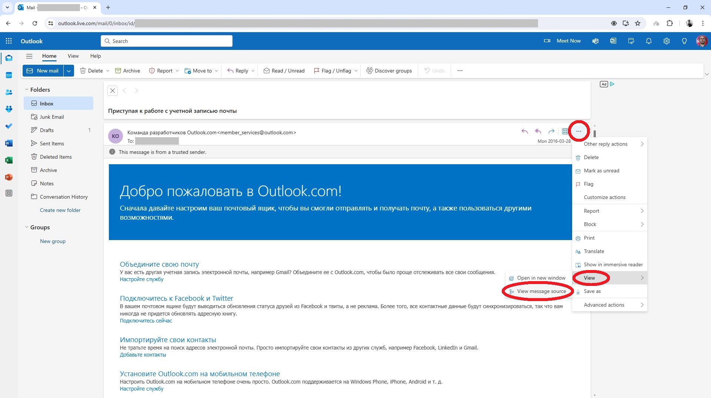Start a Meet Now call
The width and height of the screenshot is (711, 398).
point(562,41)
